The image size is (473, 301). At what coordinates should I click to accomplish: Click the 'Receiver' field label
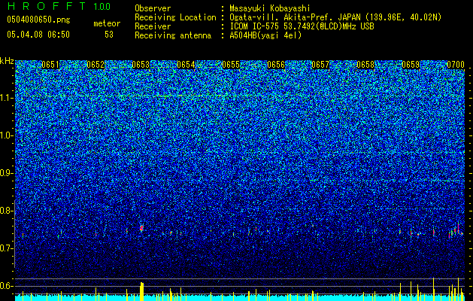[x=153, y=26]
